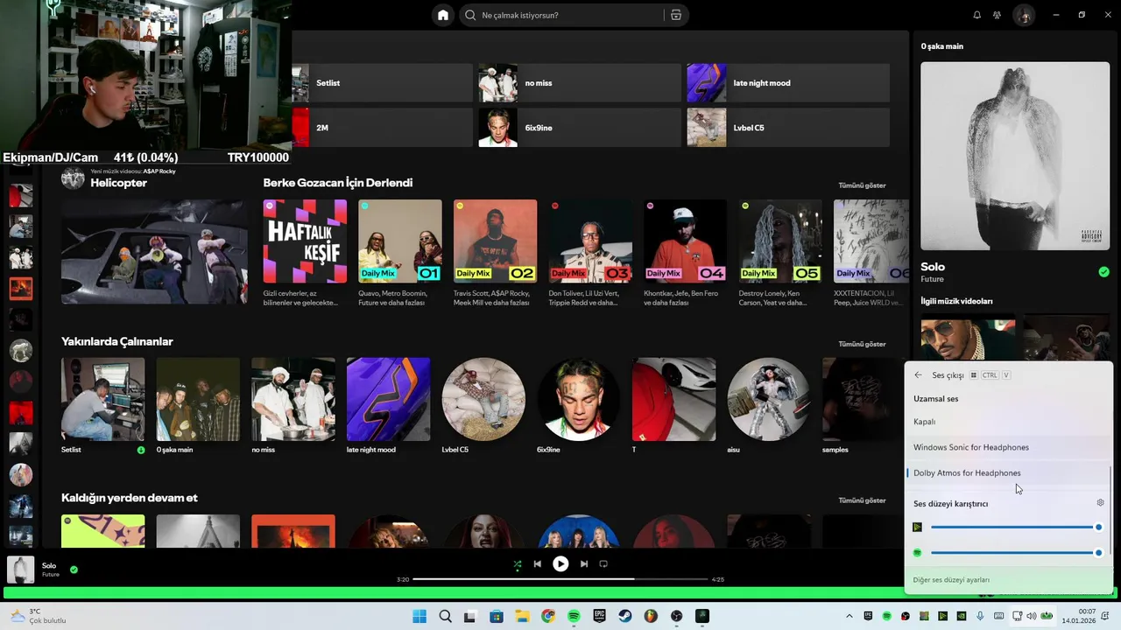Open the 'late night mood' shortcut card
The image size is (1121, 630).
pyautogui.click(x=788, y=83)
